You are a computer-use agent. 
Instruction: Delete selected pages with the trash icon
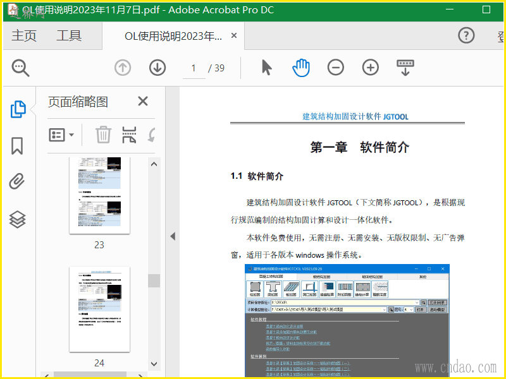pos(103,135)
